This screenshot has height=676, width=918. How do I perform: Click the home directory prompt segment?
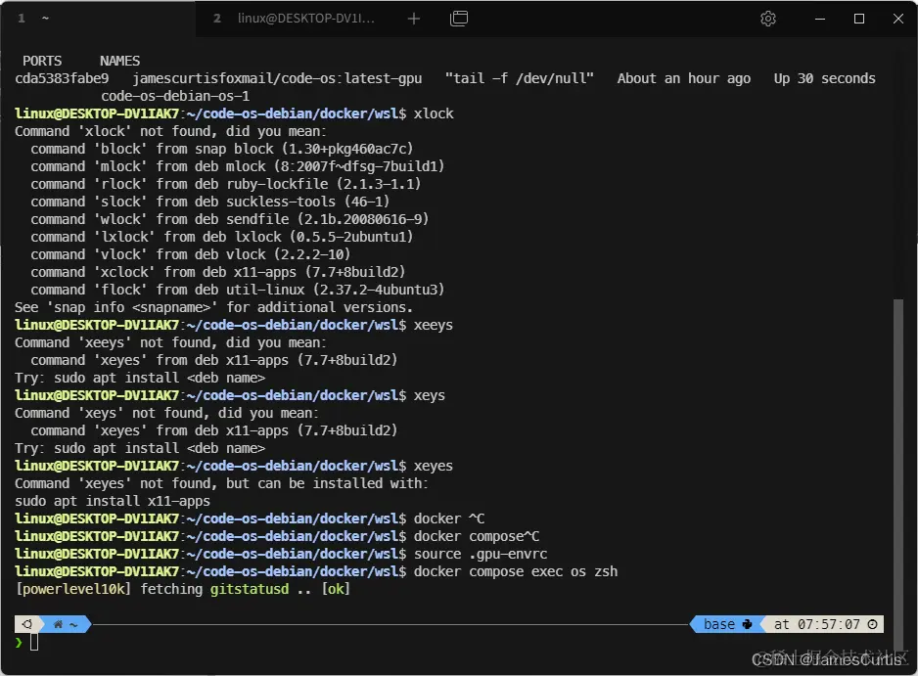pos(66,624)
